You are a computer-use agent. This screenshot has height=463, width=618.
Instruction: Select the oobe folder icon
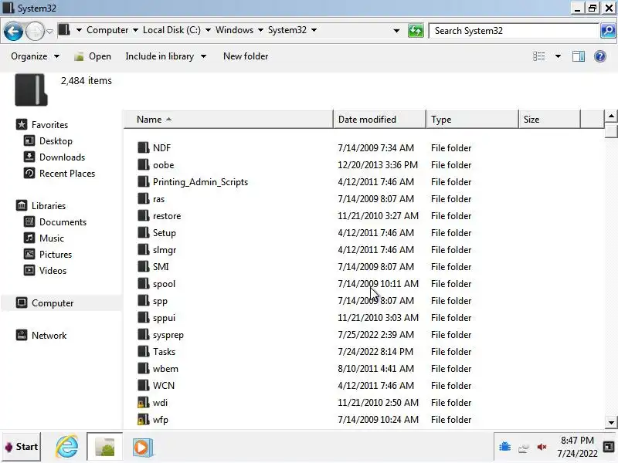pyautogui.click(x=143, y=164)
